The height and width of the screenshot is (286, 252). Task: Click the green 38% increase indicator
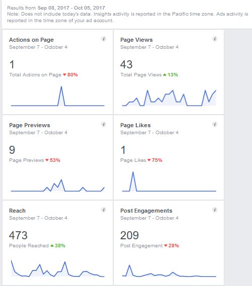(x=58, y=245)
